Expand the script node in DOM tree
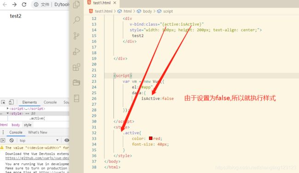 pyautogui.click(x=7, y=109)
